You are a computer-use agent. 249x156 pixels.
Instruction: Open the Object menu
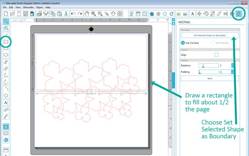(x=39, y=7)
